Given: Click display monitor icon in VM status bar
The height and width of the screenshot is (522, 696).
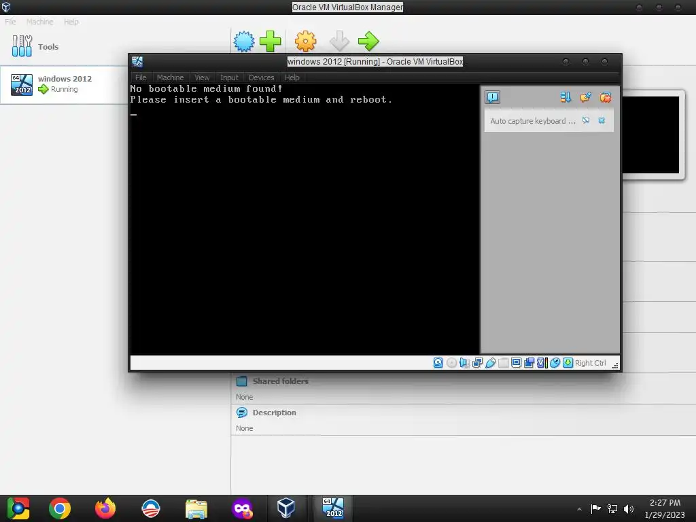Looking at the screenshot, I should click(x=517, y=363).
